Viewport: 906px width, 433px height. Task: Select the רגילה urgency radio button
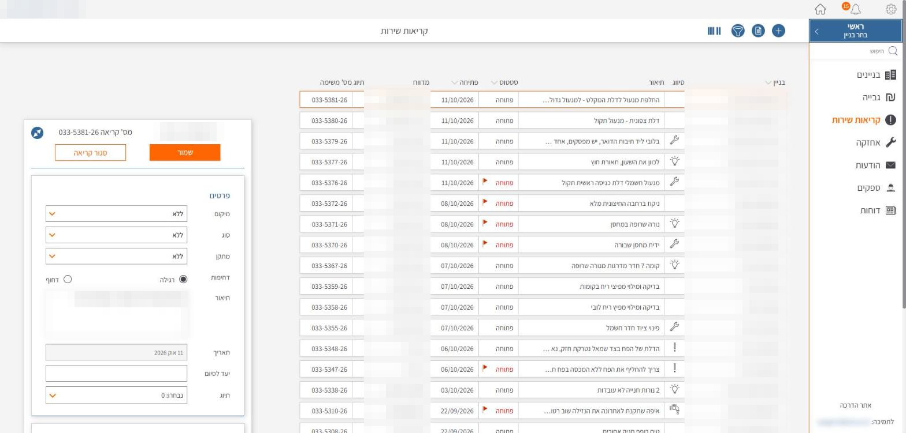click(183, 279)
